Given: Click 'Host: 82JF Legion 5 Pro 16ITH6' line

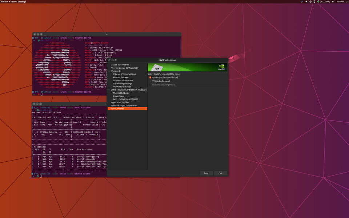Looking at the screenshot, I should click(x=103, y=50).
